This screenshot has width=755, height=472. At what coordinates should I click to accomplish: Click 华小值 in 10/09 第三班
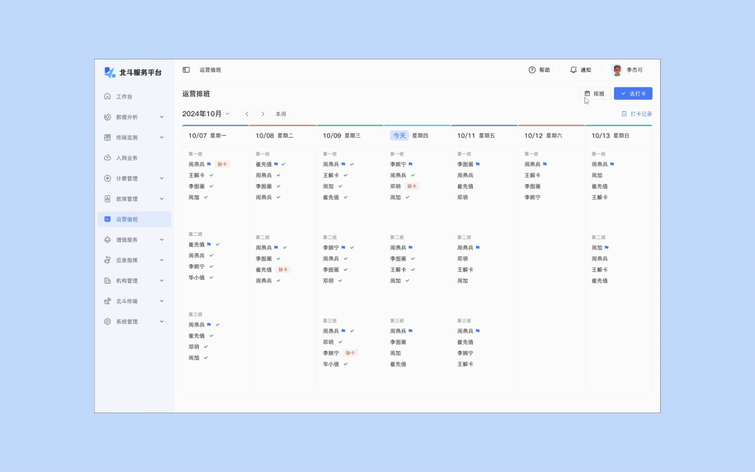click(331, 364)
